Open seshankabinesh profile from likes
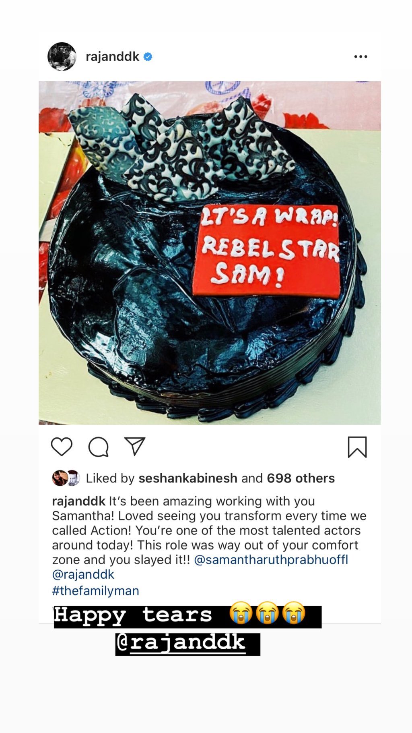The height and width of the screenshot is (733, 412). coord(188,478)
